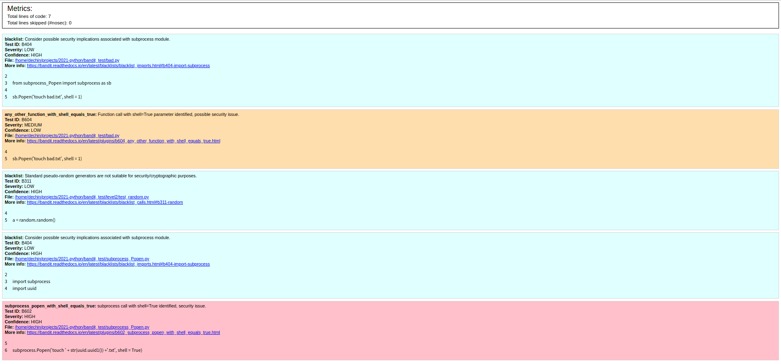Viewport: 781px width, 364px height.
Task: Open the bad.py file link in the first B404 issue
Action: [67, 60]
